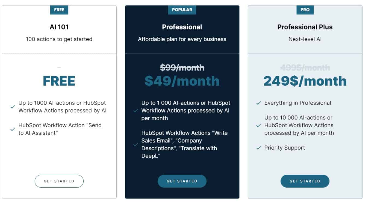The image size is (368, 204).
Task: Expand the Professional plan description text
Action: point(182,39)
